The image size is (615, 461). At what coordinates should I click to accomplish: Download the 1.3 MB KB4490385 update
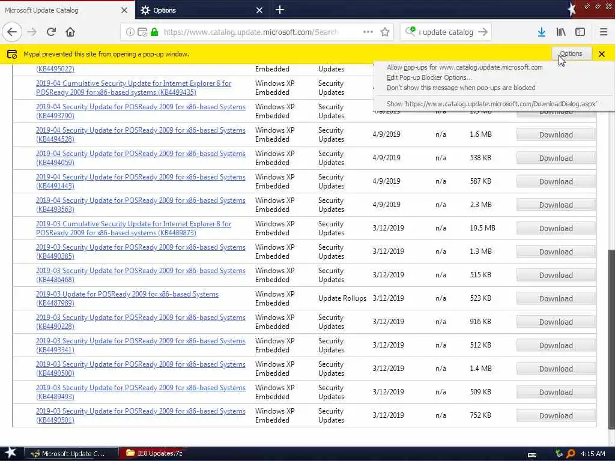(x=556, y=252)
